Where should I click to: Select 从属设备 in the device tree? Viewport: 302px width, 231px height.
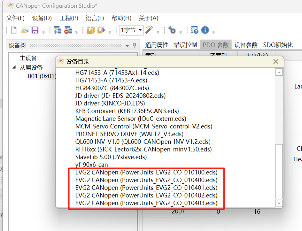(x=31, y=67)
